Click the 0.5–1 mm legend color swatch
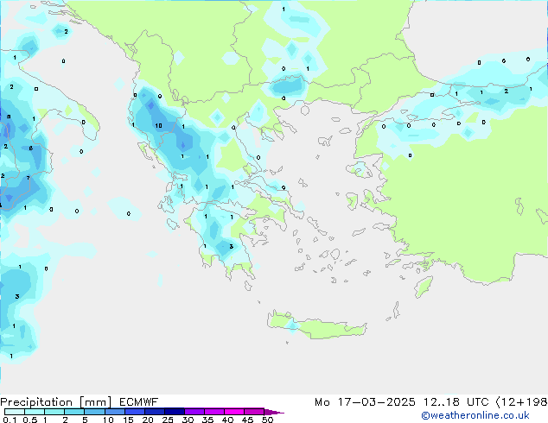 35,412
